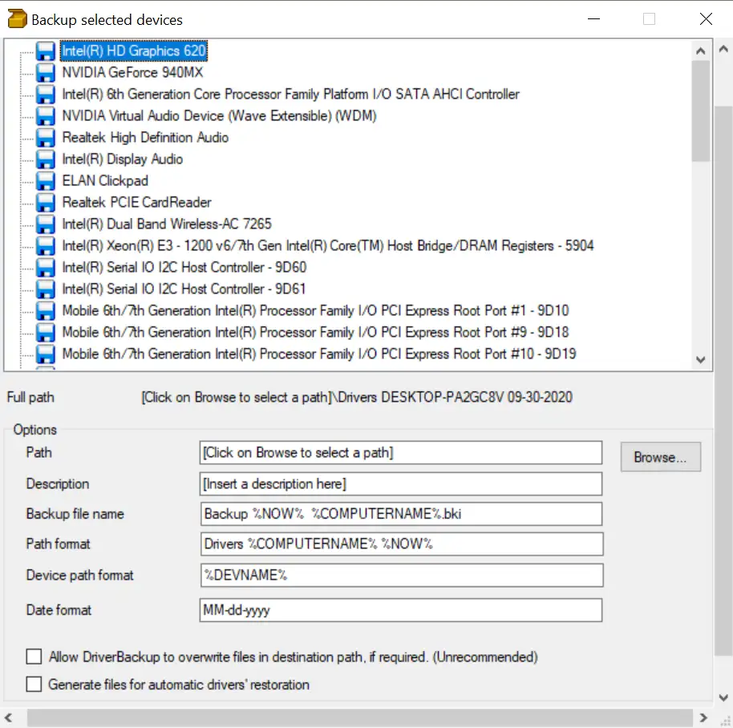Focus the Description text box

401,483
